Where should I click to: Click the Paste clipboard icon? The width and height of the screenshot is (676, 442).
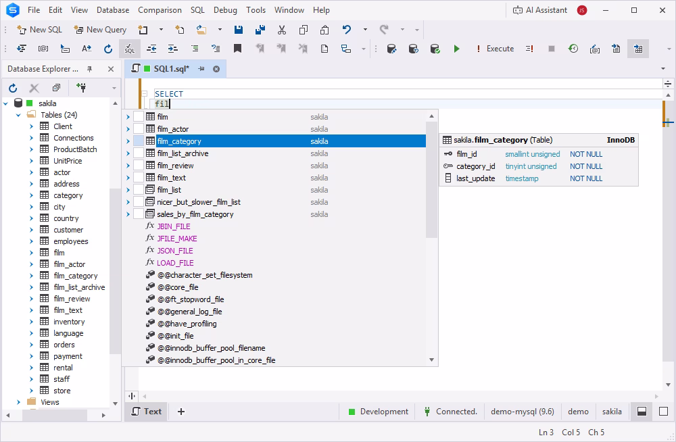click(x=324, y=29)
